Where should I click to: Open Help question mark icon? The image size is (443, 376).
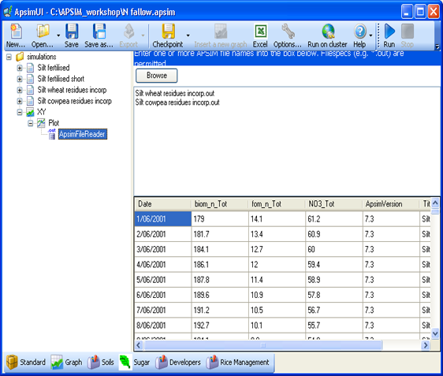360,32
